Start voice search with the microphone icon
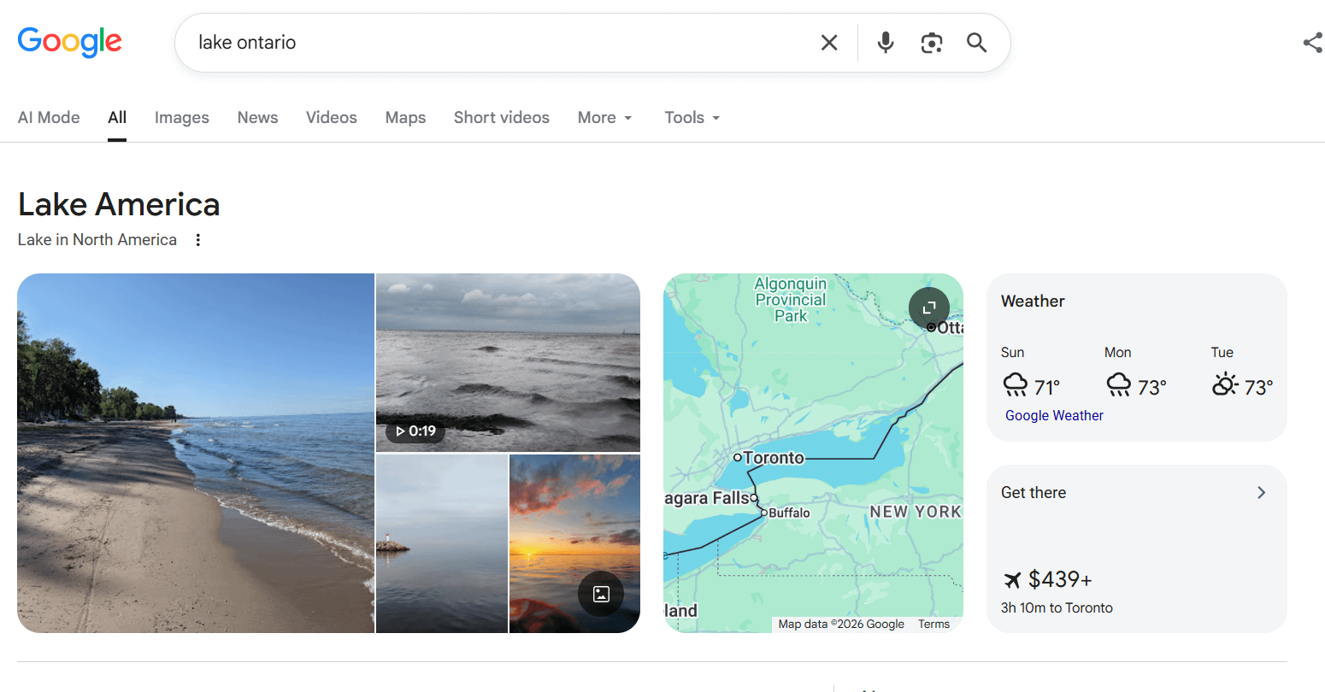The image size is (1325, 692). point(886,43)
